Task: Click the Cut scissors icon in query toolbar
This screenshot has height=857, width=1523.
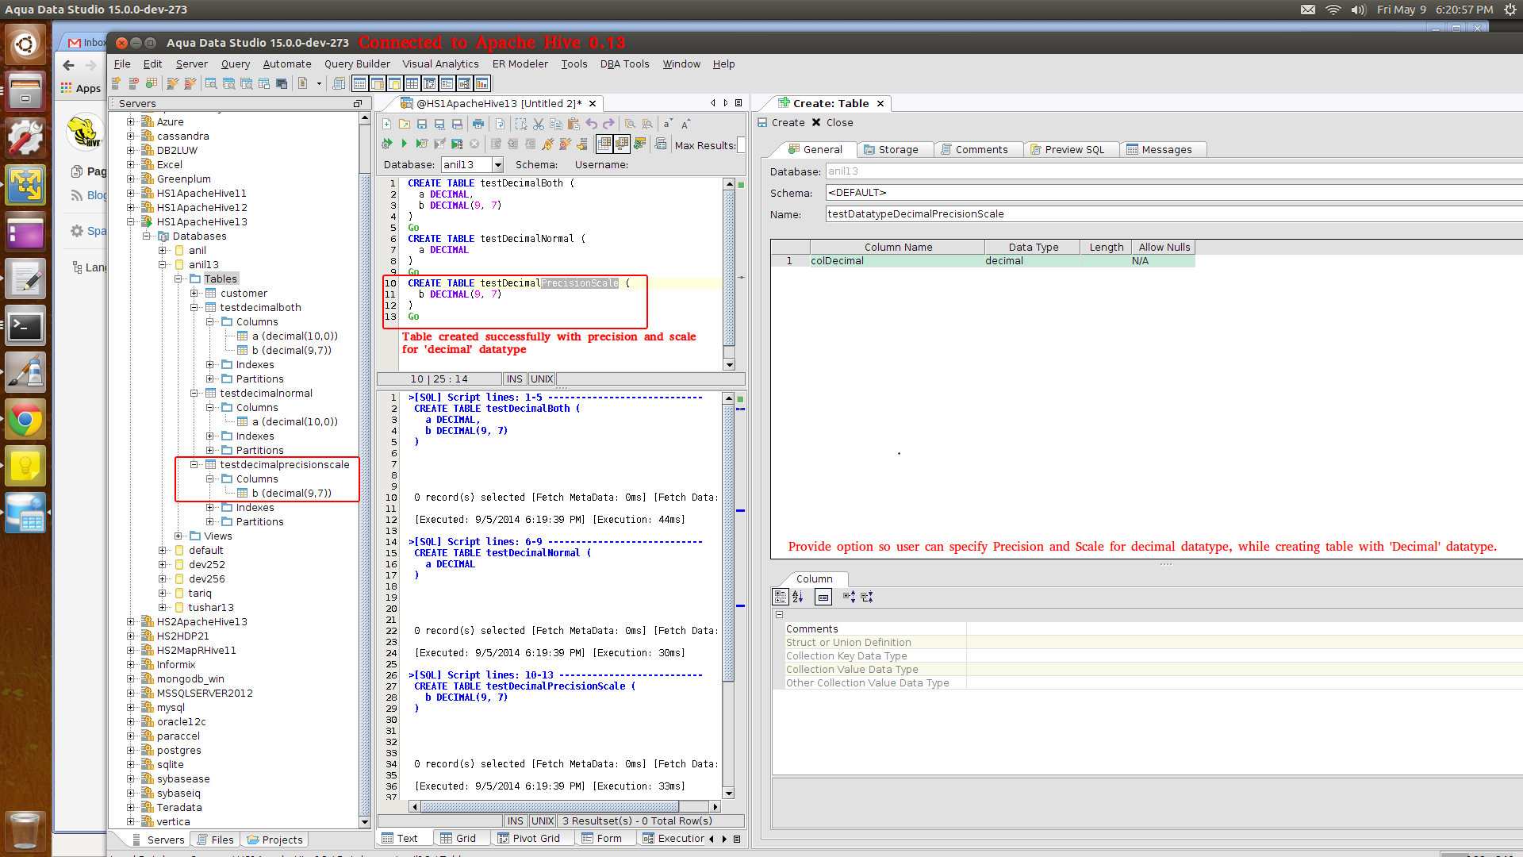Action: pyautogui.click(x=538, y=124)
